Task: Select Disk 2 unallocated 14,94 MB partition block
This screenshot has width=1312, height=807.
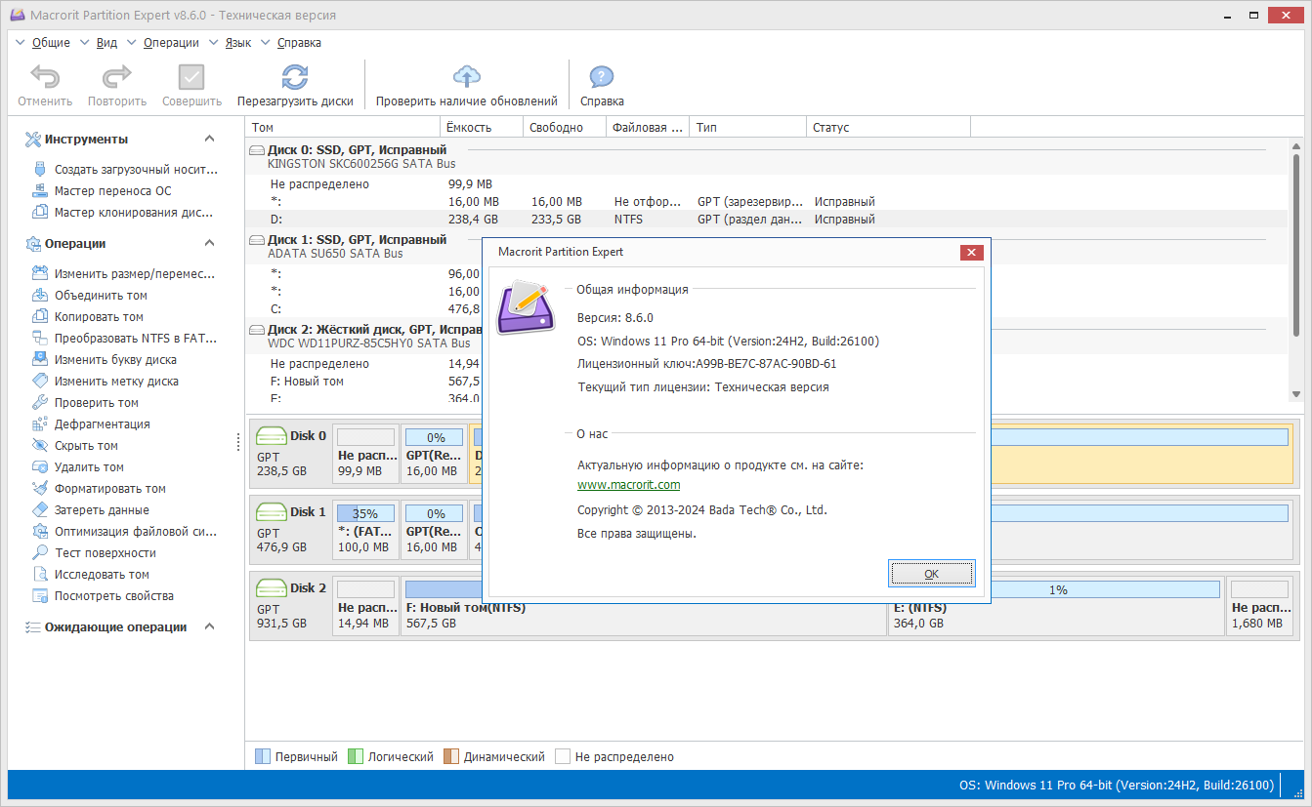Action: [x=366, y=605]
